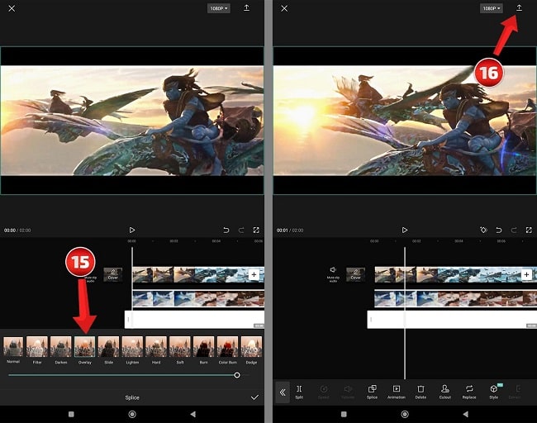Open 1080P resolution dropdown in left screen
Screen dimensions: 537x423
[x=218, y=8]
